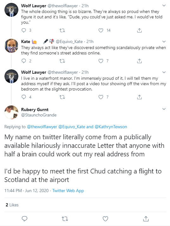Reply to the main Rubery Gurnt tweet
The width and height of the screenshot is (170, 226).
pyautogui.click(x=24, y=219)
